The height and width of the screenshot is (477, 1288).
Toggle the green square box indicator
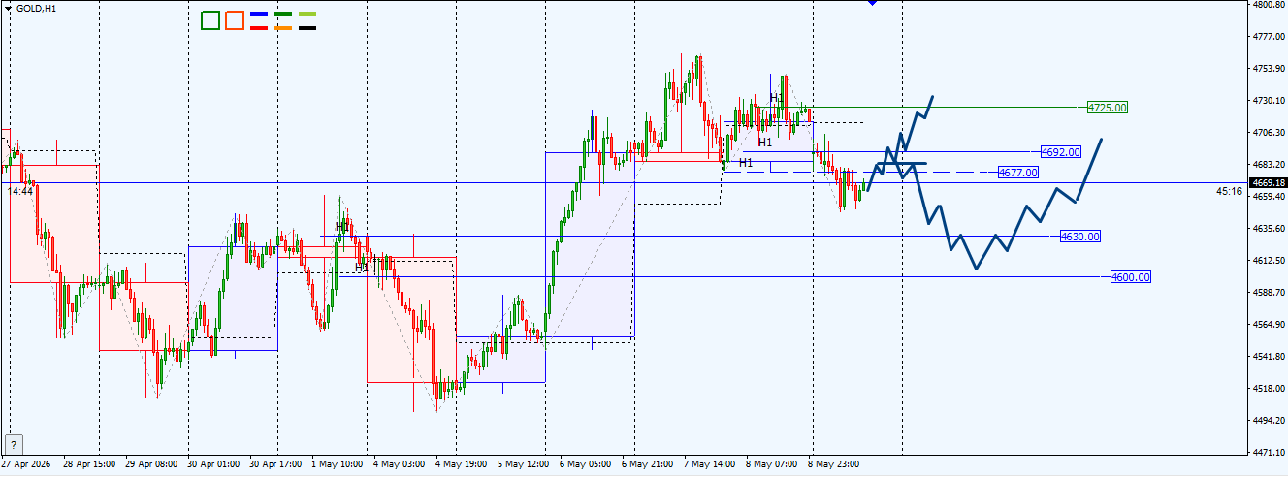(x=210, y=20)
